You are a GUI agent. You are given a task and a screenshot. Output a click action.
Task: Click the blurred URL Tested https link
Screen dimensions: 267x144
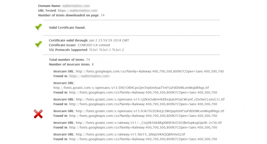(77, 11)
